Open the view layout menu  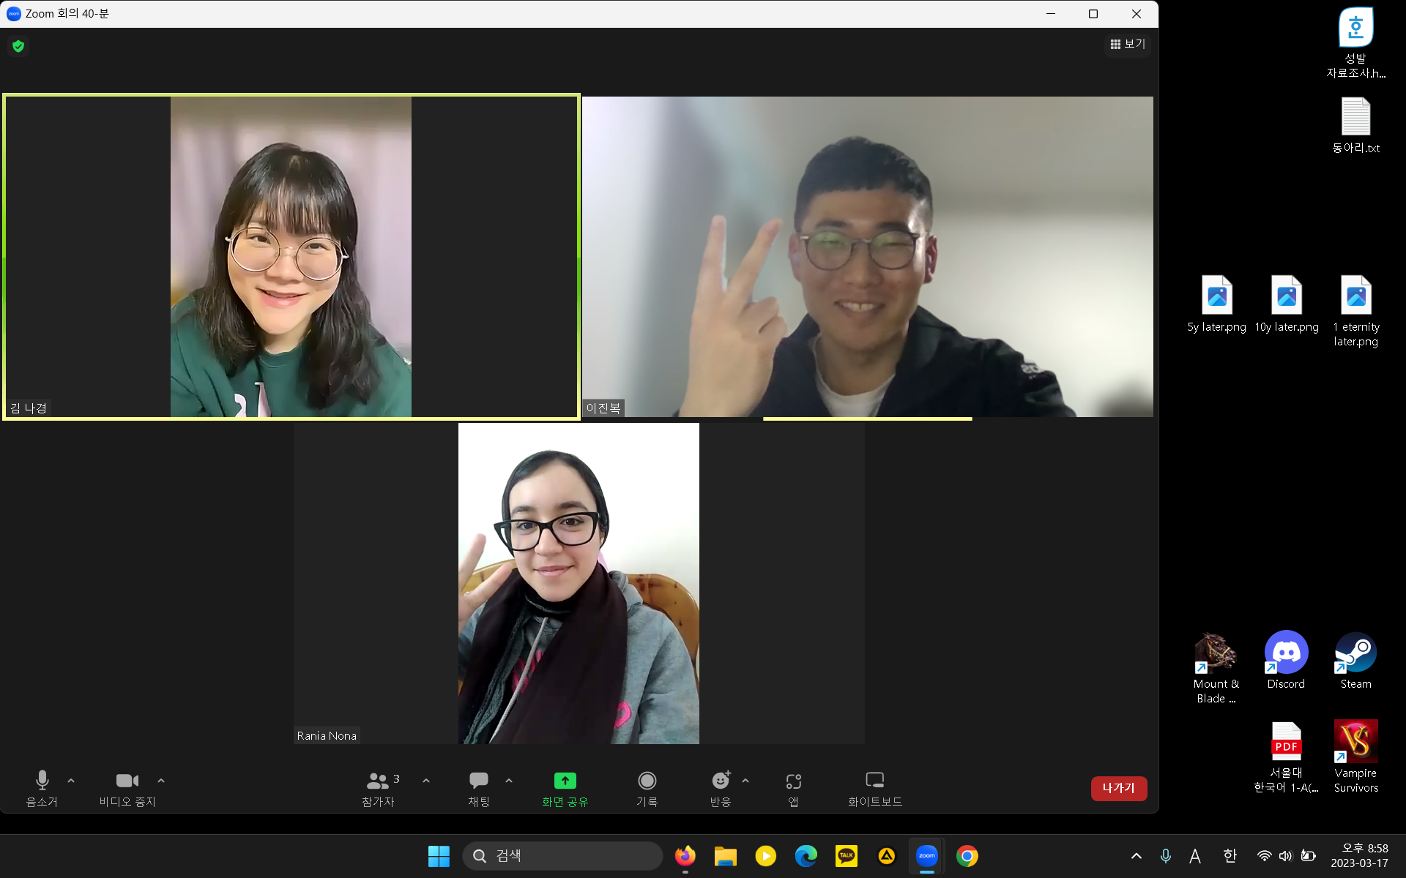tap(1128, 44)
